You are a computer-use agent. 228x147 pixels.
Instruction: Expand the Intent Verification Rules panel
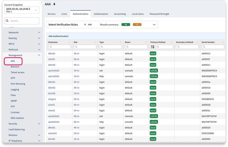point(154,25)
